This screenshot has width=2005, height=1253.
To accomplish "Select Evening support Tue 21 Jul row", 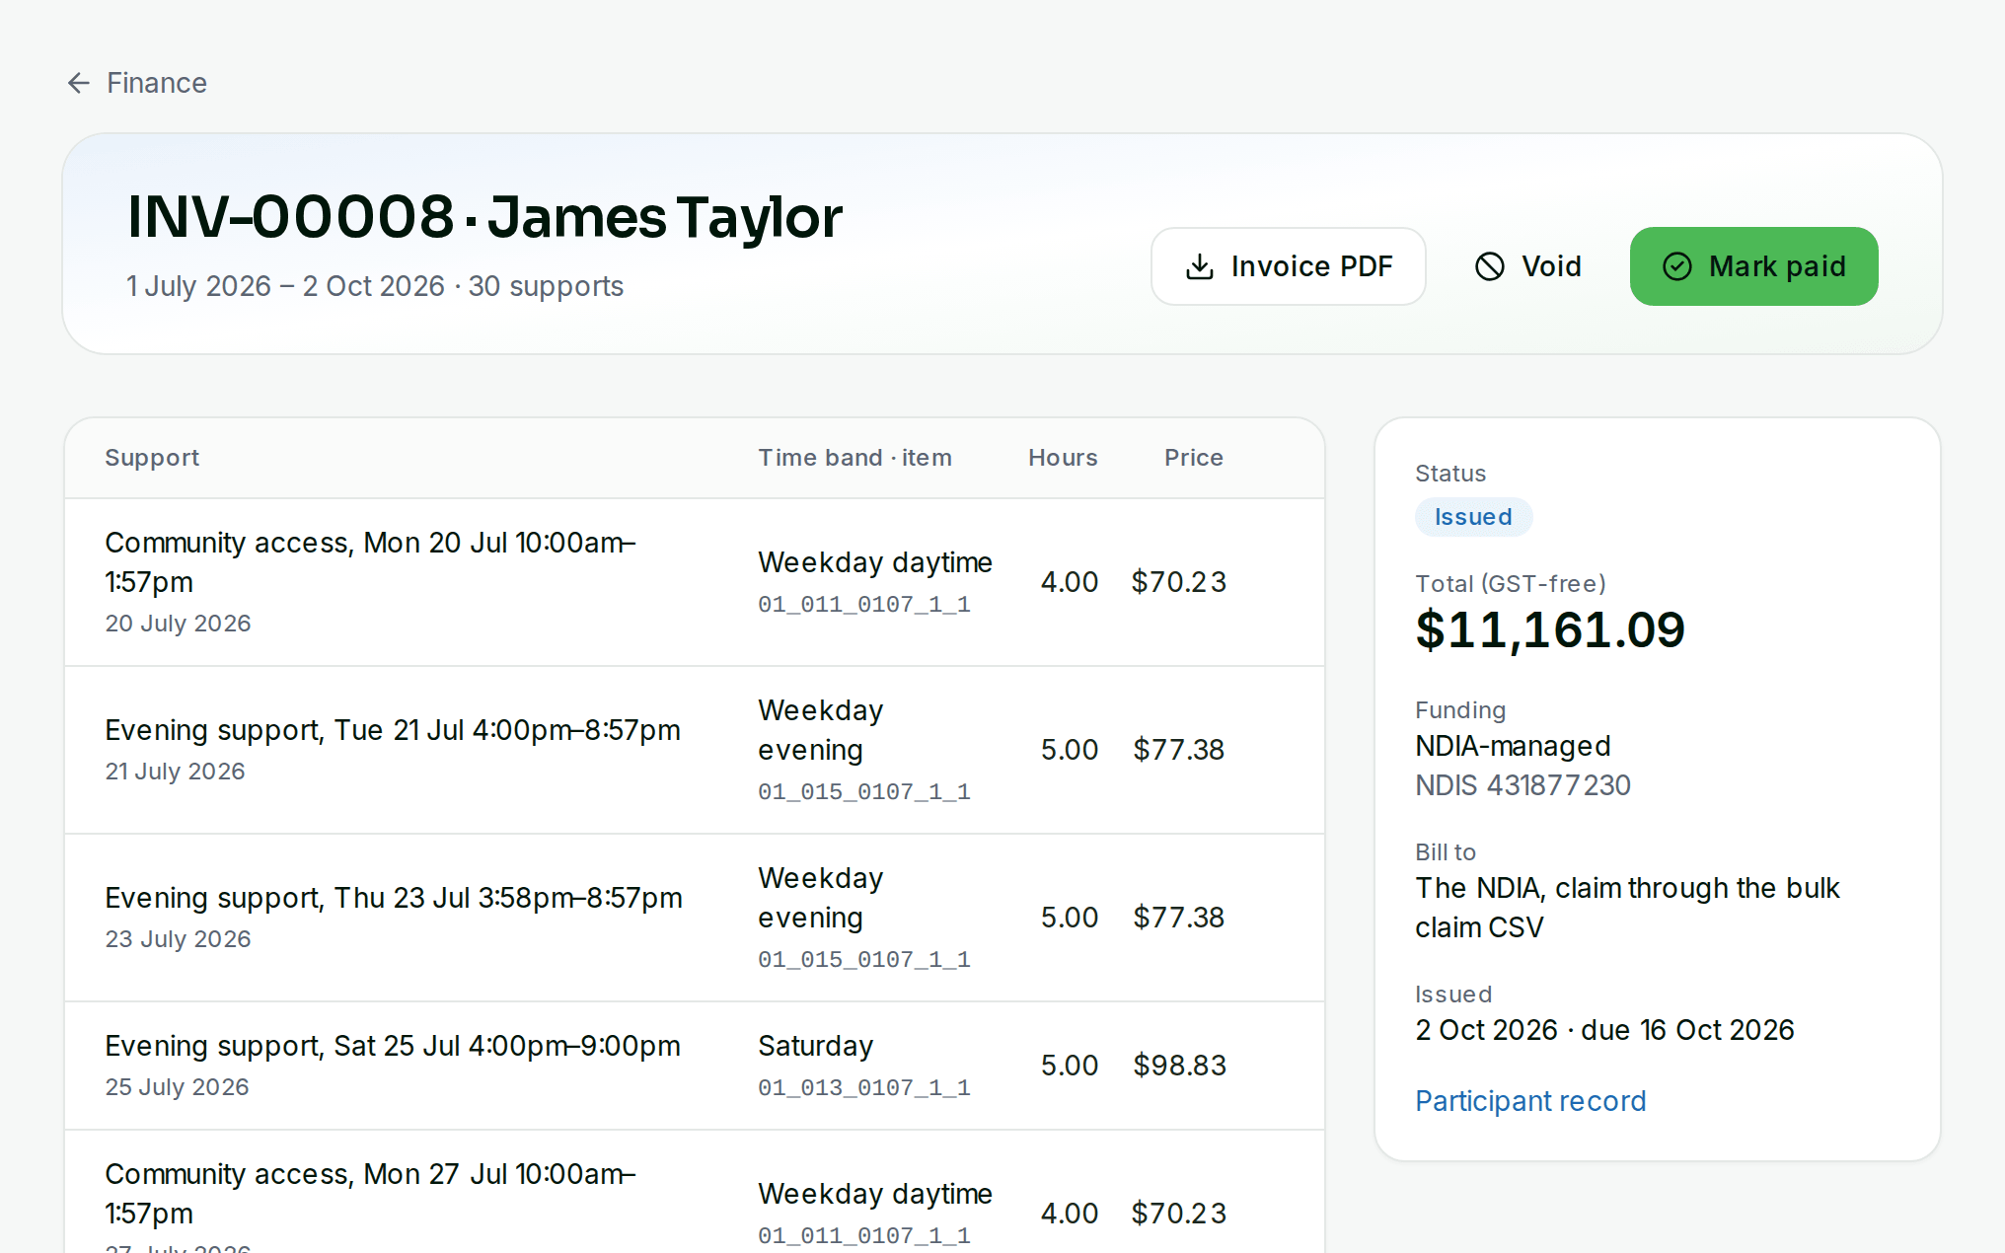I will (695, 750).
